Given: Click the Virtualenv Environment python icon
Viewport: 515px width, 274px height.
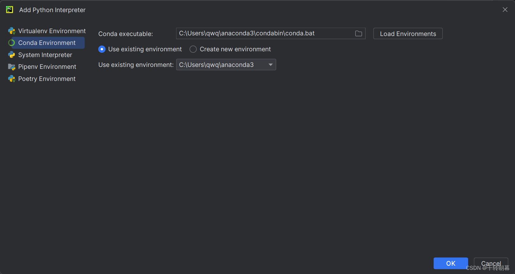Looking at the screenshot, I should coord(12,31).
